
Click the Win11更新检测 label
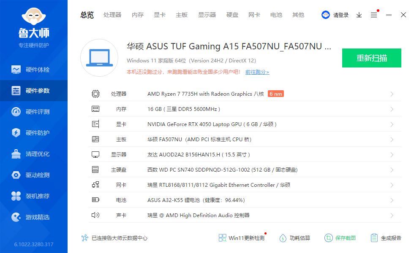pyautogui.click(x=247, y=238)
